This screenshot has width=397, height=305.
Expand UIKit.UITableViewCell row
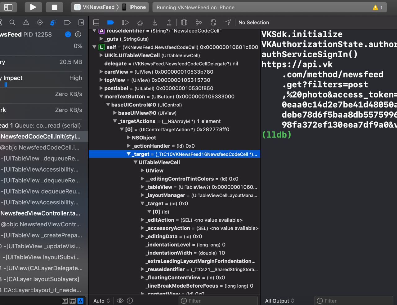click(101, 55)
